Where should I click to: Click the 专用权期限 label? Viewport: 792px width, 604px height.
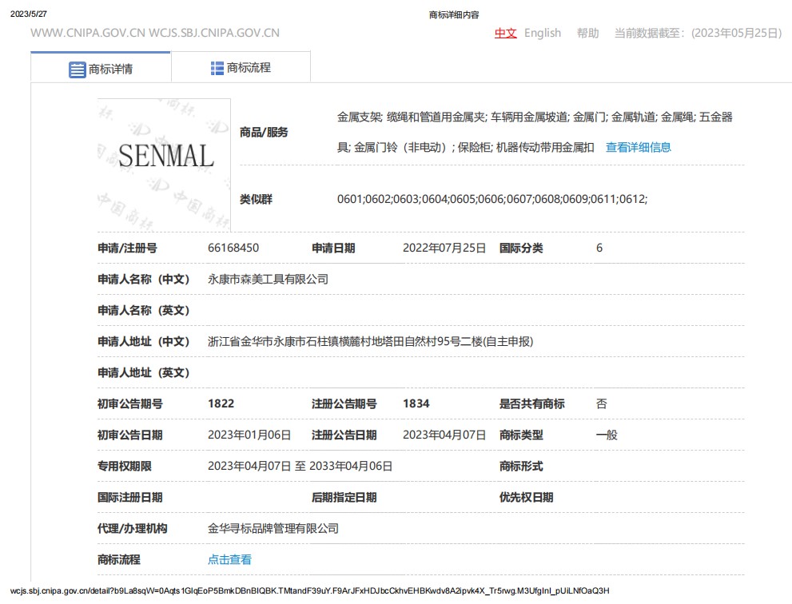(125, 467)
